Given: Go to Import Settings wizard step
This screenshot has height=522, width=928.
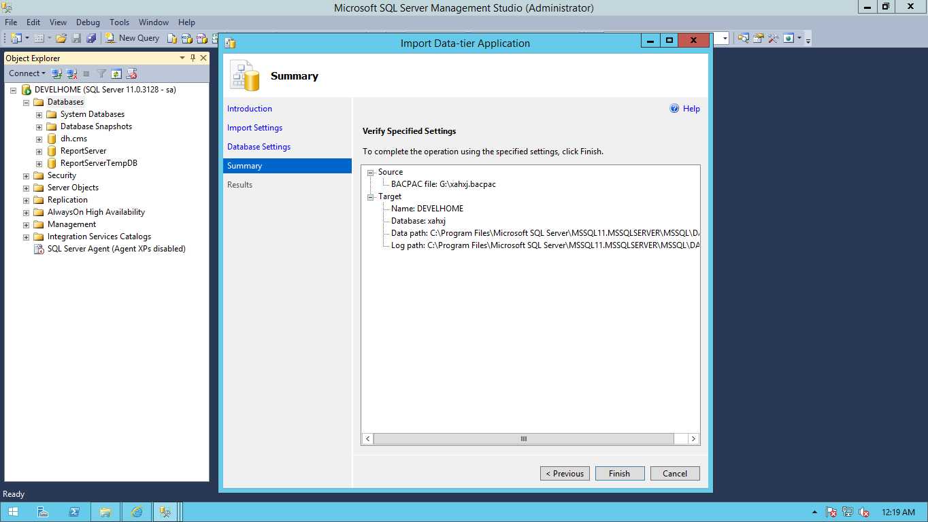Looking at the screenshot, I should click(254, 128).
